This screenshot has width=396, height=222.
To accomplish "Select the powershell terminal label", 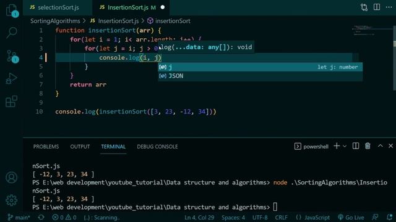I will click(x=311, y=147).
